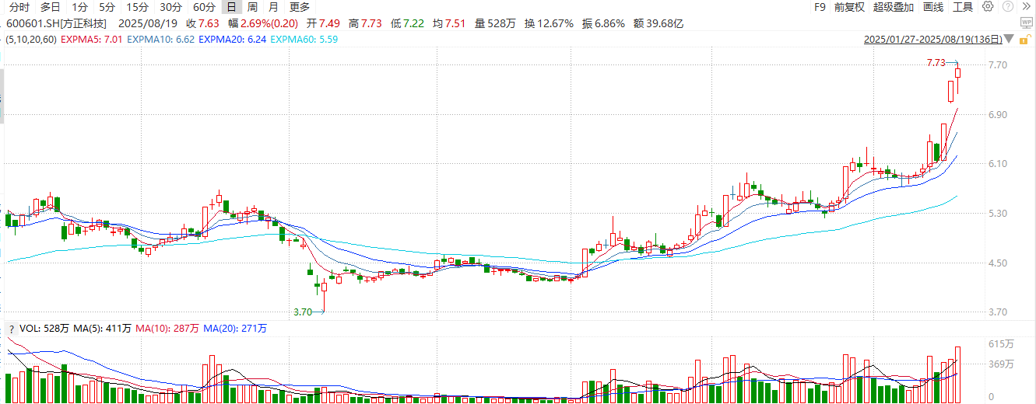
Task: Select the 5分 period tab
Action: pyautogui.click(x=107, y=7)
